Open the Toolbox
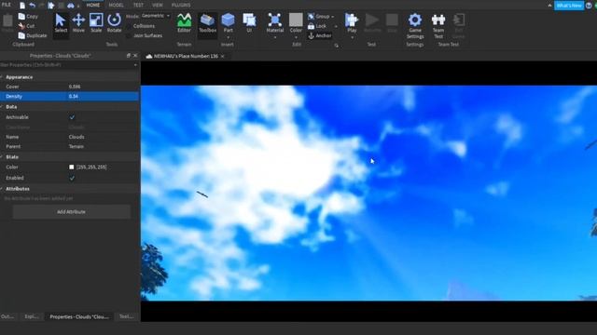The height and width of the screenshot is (335, 597). pyautogui.click(x=207, y=23)
